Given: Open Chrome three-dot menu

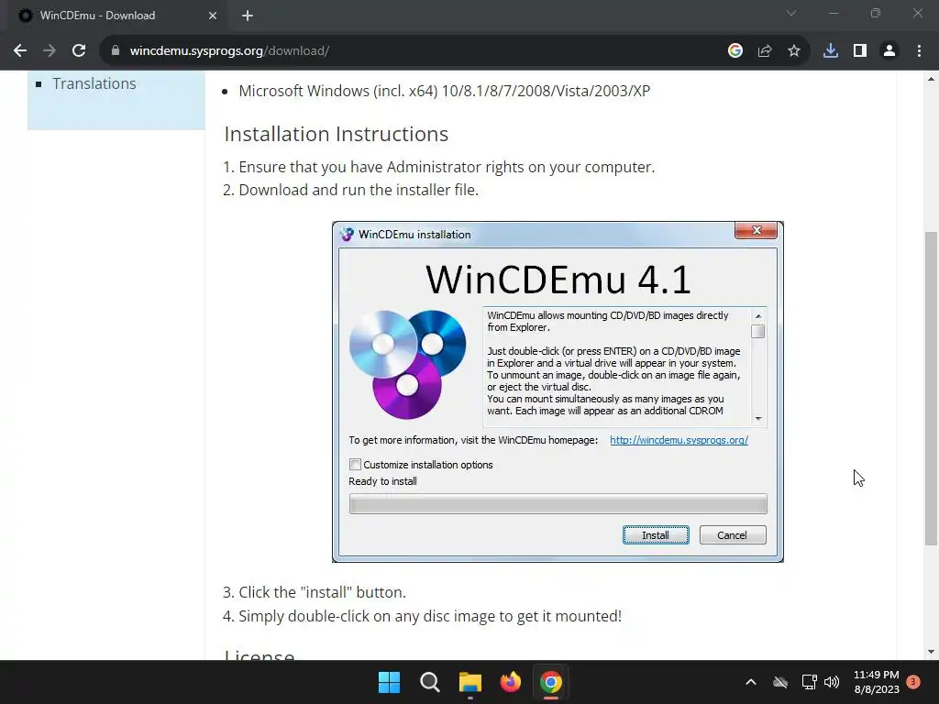Looking at the screenshot, I should click(919, 51).
